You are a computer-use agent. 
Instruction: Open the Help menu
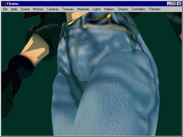pyautogui.click(x=14, y=9)
